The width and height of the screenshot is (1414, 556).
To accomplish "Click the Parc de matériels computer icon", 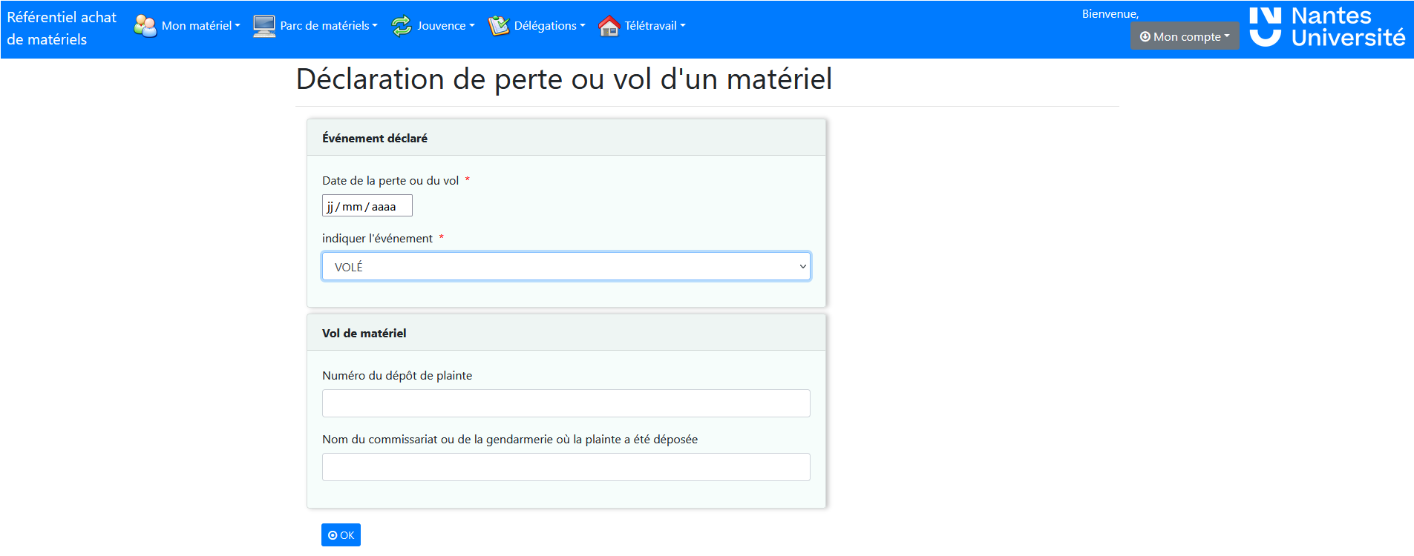I will tap(264, 26).
